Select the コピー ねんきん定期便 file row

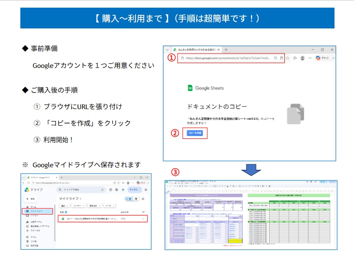point(103,219)
